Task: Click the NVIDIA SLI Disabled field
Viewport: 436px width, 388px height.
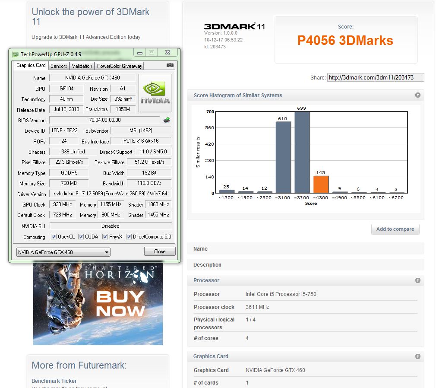Action: pos(111,226)
